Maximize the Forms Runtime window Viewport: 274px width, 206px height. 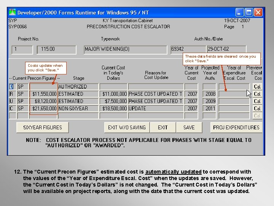click(249, 13)
